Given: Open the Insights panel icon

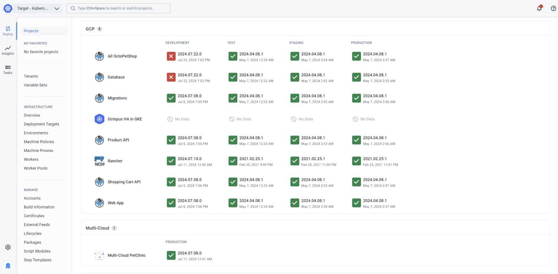Looking at the screenshot, I should [7, 50].
